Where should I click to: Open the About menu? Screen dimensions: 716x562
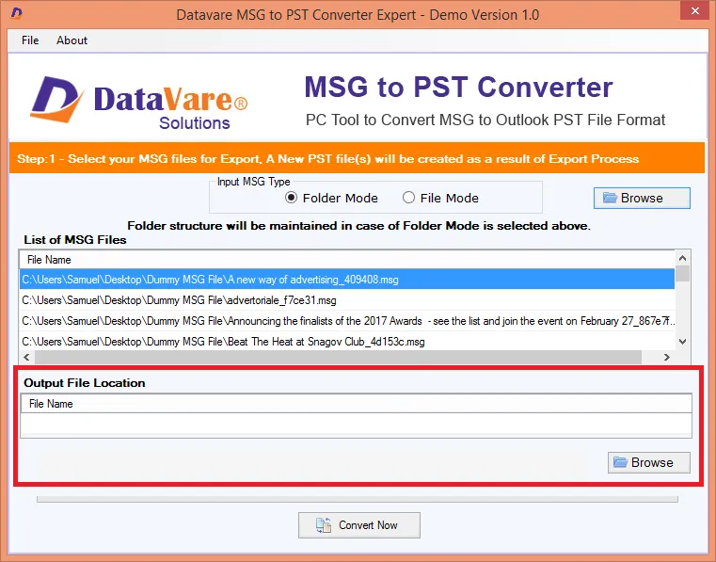72,40
